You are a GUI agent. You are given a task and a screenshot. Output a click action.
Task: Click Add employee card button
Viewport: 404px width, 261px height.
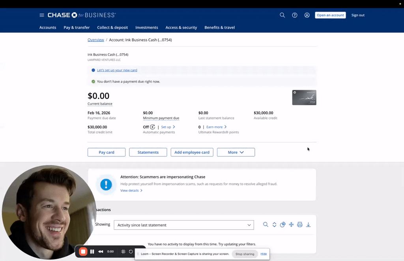[192, 152]
